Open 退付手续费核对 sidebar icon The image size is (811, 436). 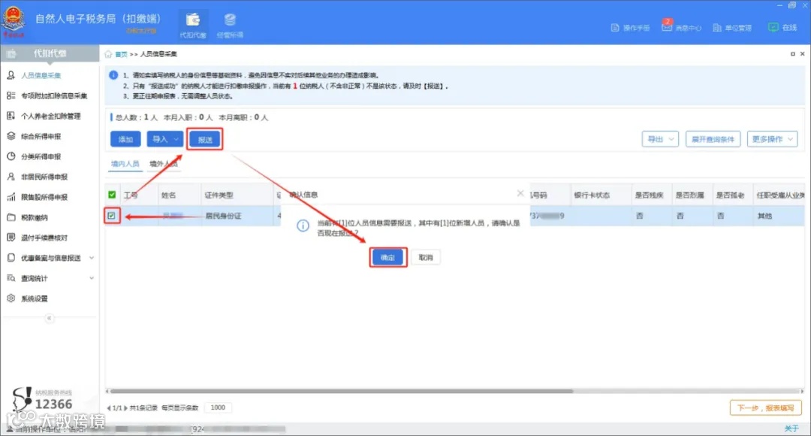click(11, 238)
